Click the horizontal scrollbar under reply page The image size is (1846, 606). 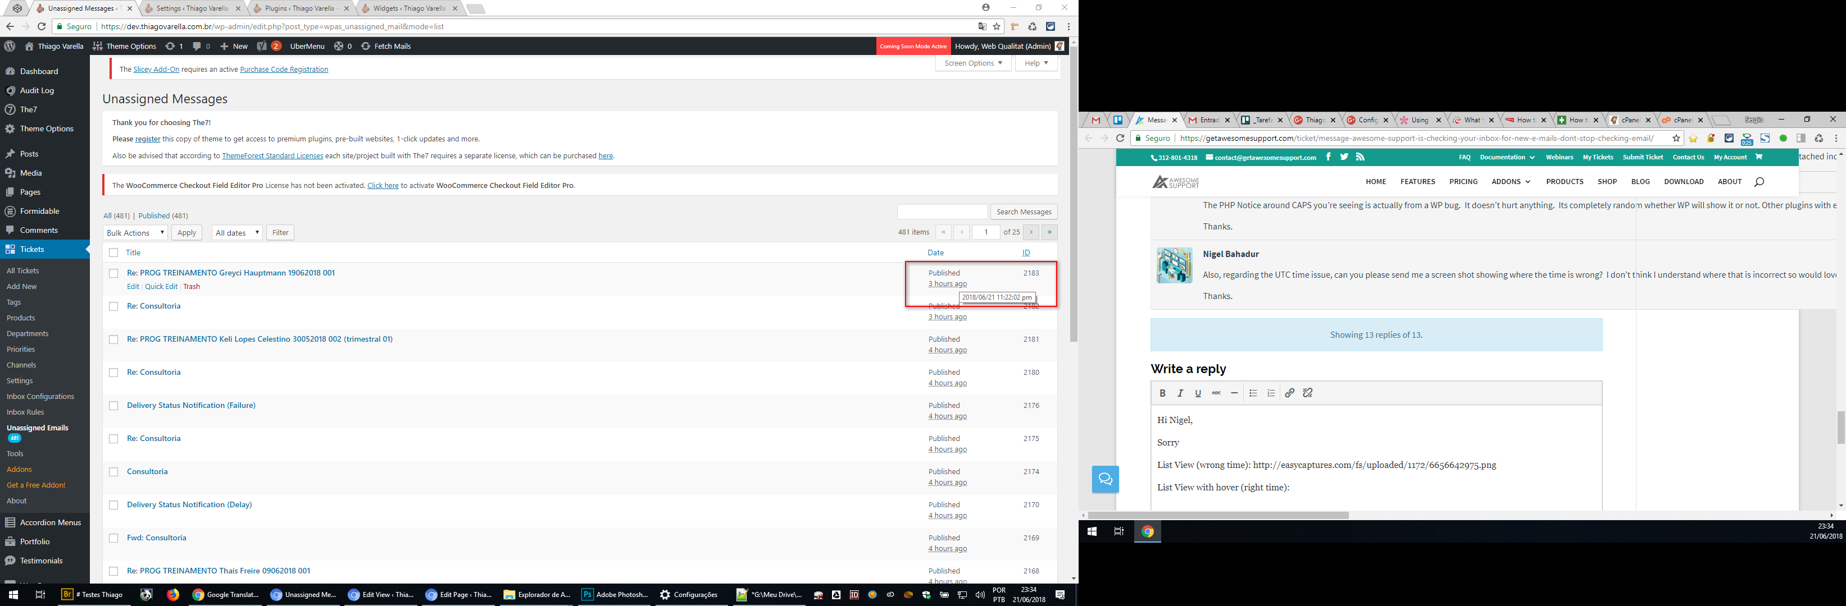point(1218,515)
